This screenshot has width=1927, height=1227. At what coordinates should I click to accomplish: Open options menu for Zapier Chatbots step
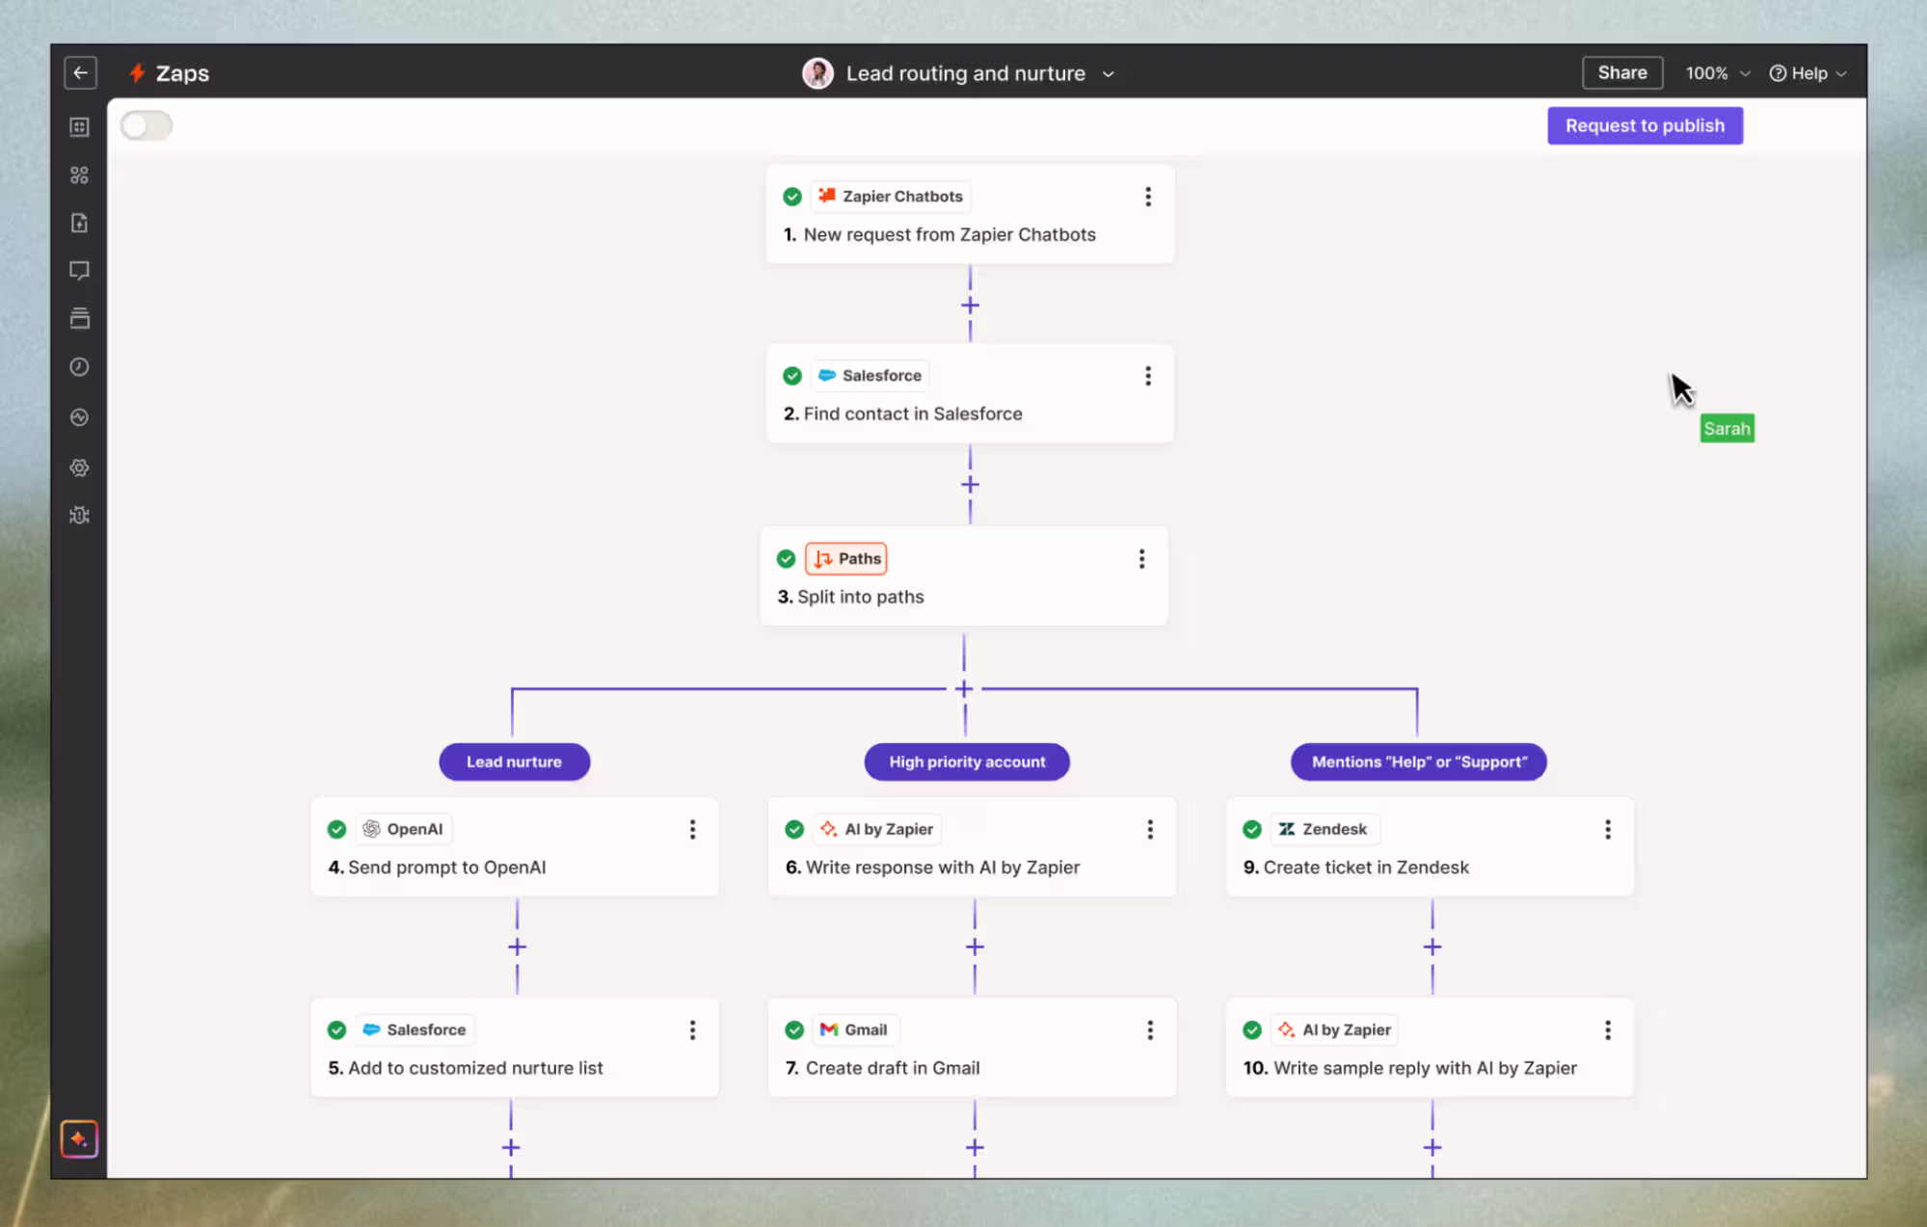[1148, 197]
